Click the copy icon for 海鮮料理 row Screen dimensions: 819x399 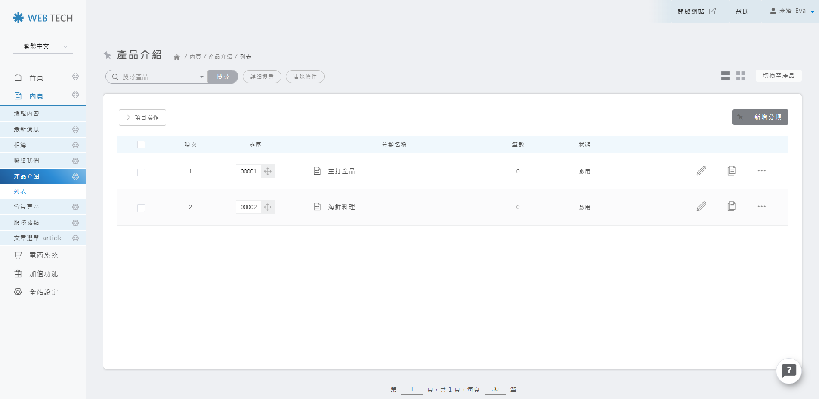click(x=731, y=207)
